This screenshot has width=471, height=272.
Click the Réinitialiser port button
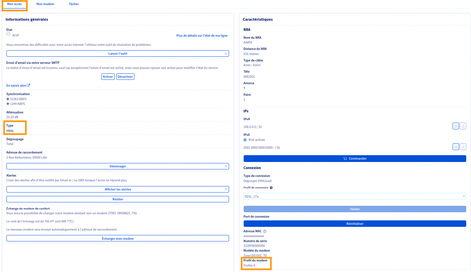pos(355,223)
